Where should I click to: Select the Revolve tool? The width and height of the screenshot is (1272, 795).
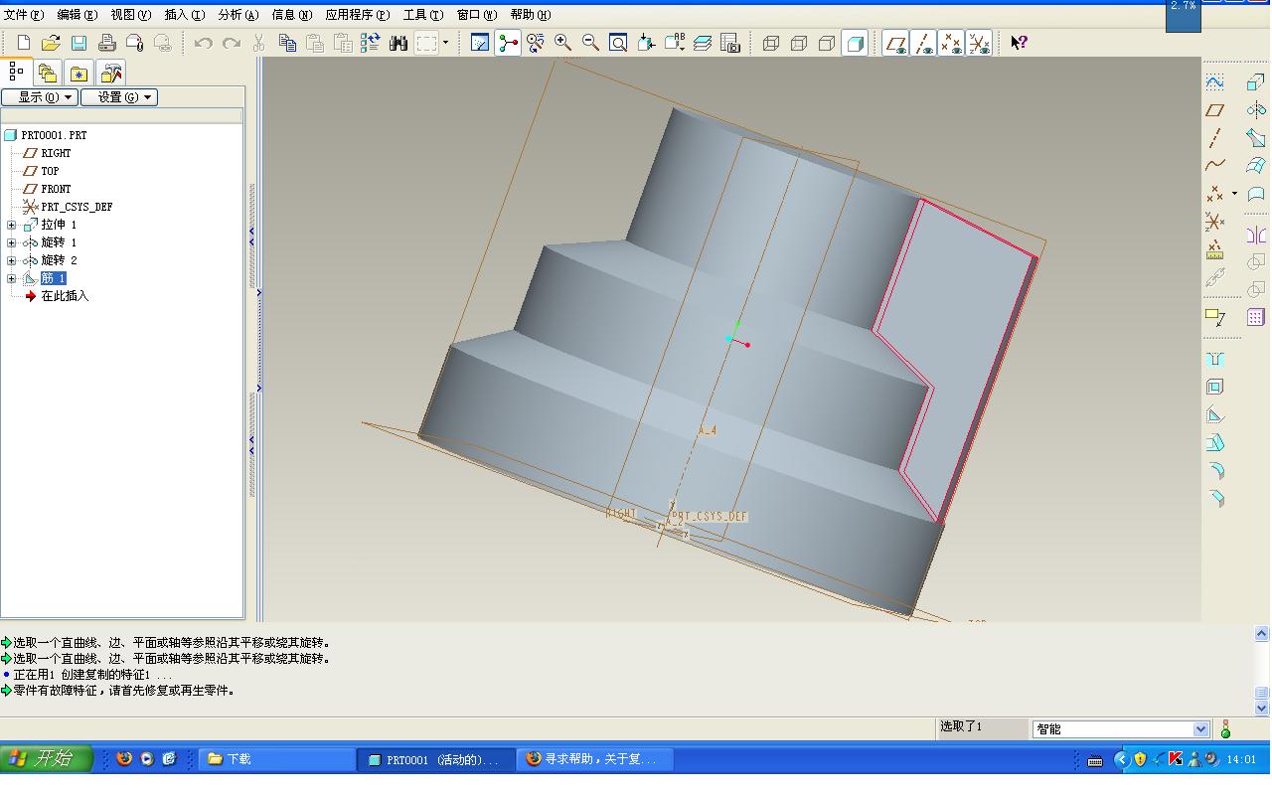1256,110
